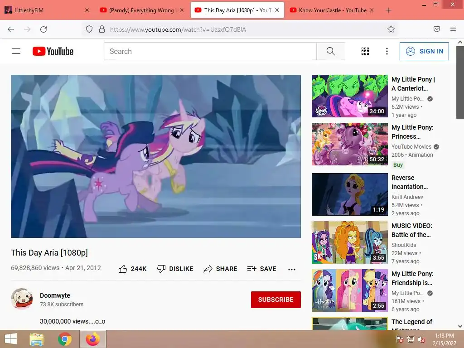Click the site security padlock icon
The image size is (464, 348).
pyautogui.click(x=102, y=29)
